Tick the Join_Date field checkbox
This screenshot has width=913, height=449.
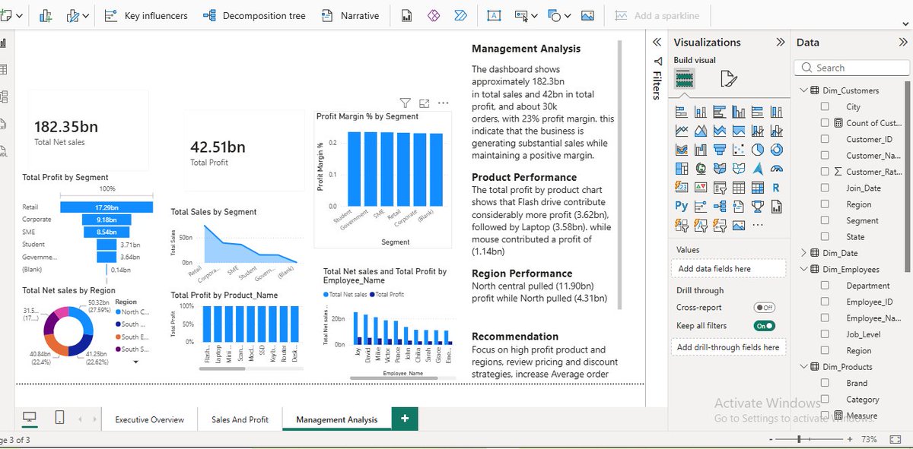tap(826, 188)
